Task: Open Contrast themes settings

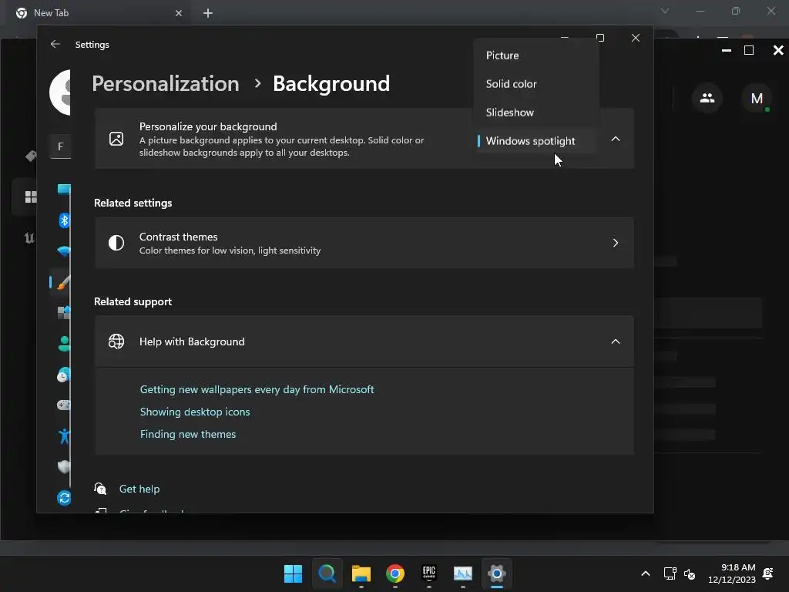Action: [x=364, y=243]
